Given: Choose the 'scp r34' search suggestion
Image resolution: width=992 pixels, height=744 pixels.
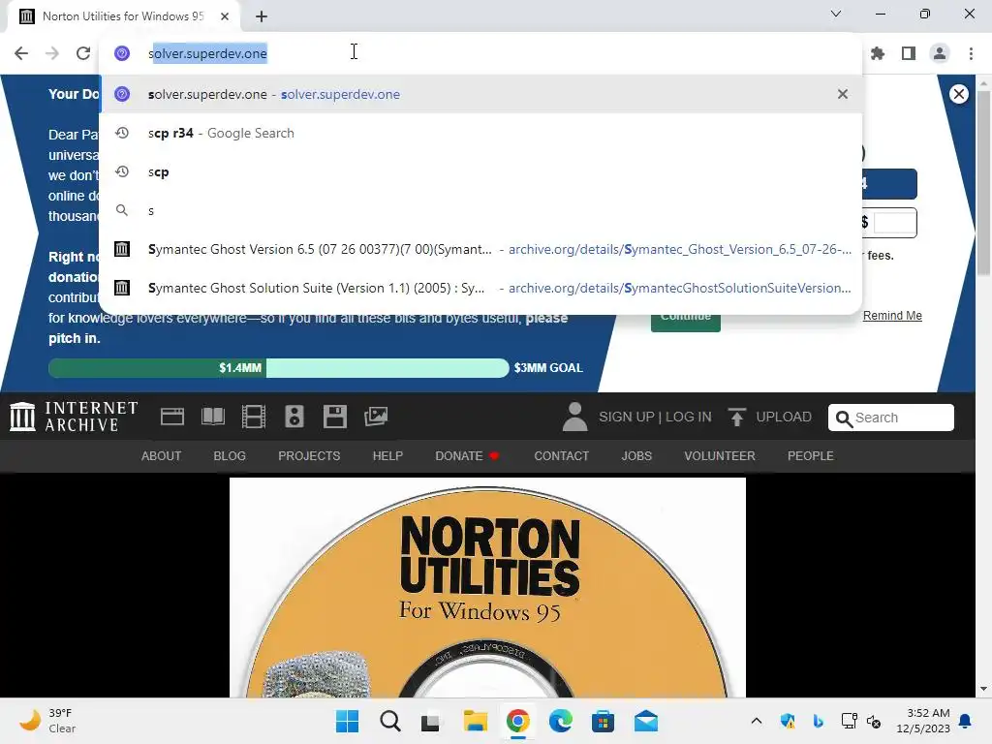Looking at the screenshot, I should click(x=480, y=133).
